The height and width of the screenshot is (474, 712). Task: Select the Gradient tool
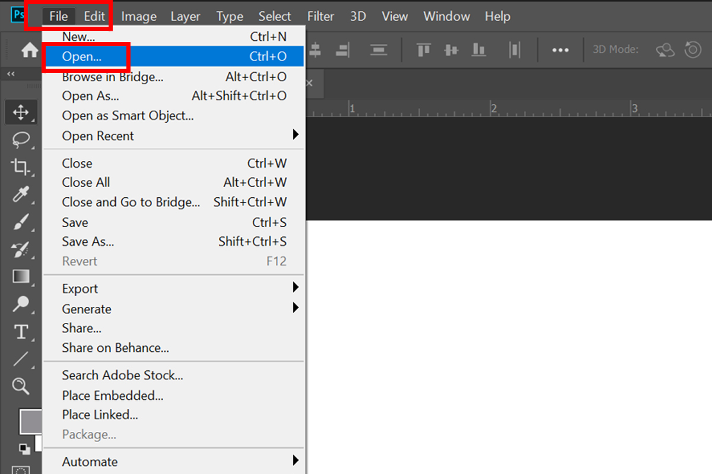[21, 277]
